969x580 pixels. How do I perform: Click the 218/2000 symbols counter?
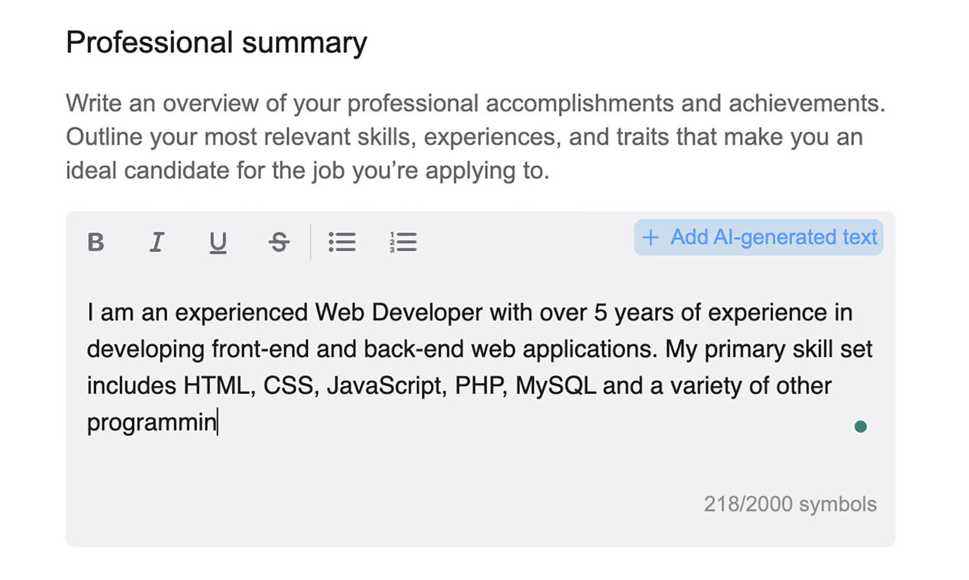790,504
